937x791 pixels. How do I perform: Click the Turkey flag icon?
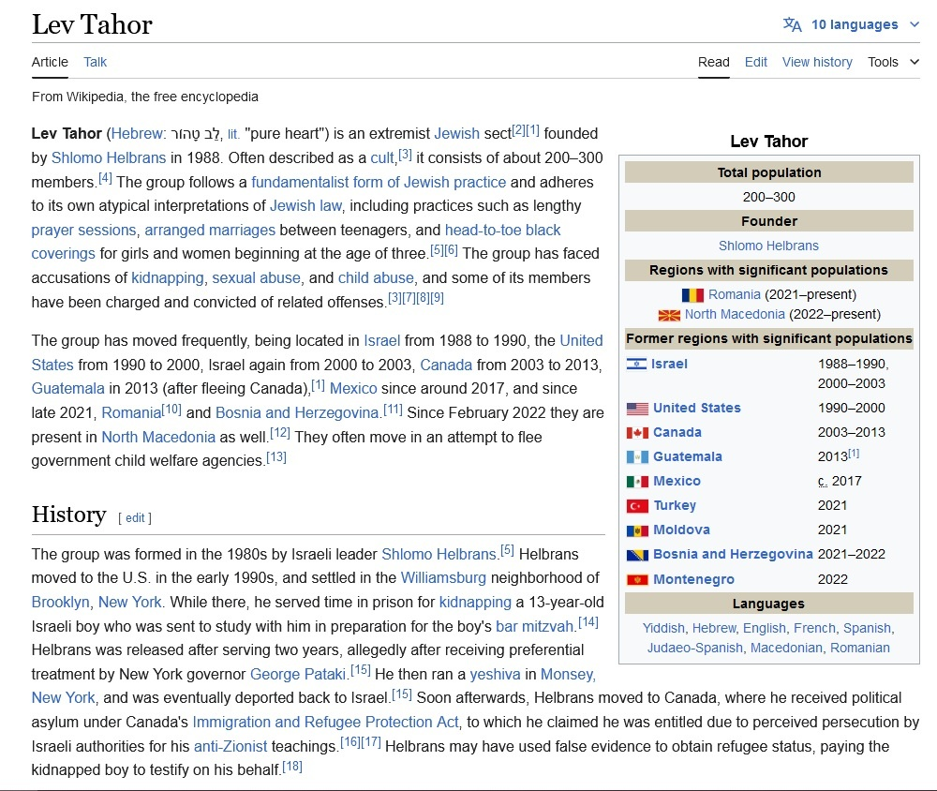(637, 506)
